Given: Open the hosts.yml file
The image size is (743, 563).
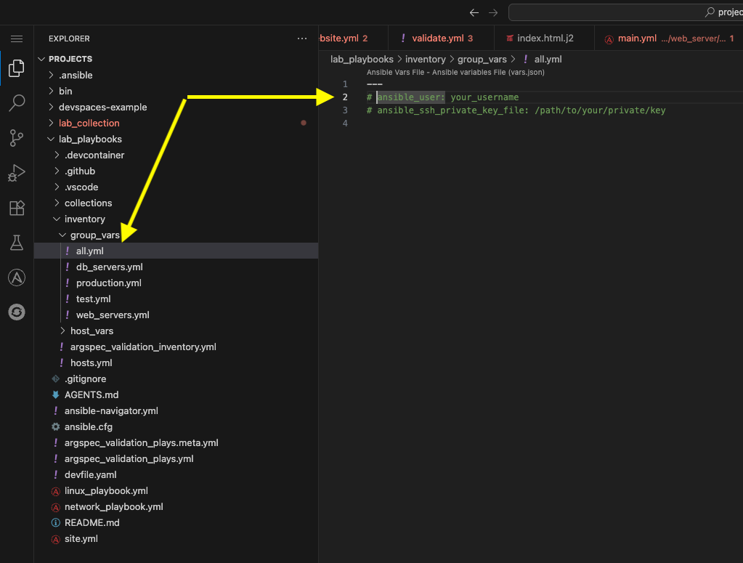Looking at the screenshot, I should pyautogui.click(x=91, y=362).
